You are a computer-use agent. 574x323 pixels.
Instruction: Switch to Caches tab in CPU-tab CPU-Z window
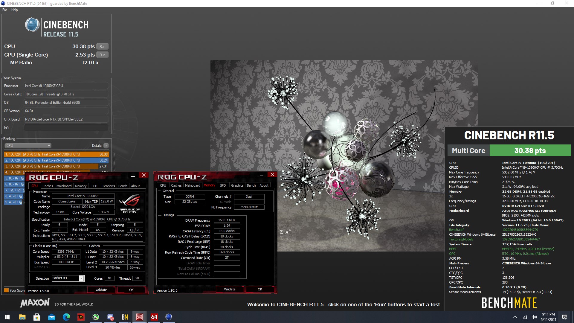coord(48,186)
